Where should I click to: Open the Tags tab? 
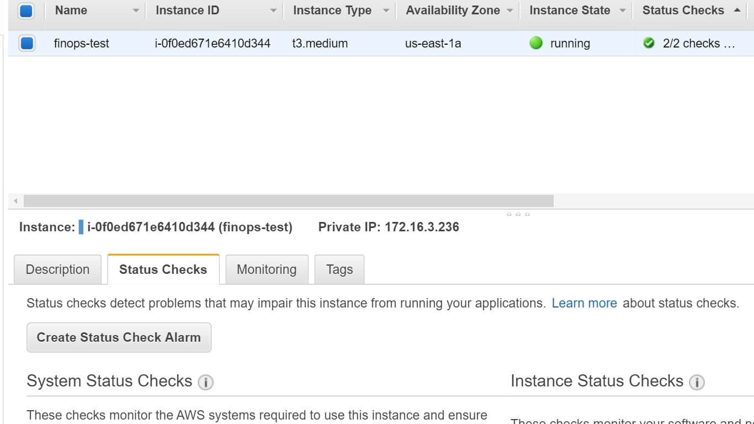tap(339, 269)
